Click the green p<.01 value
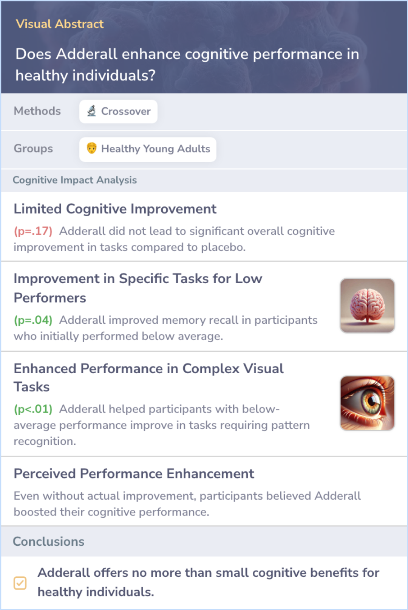The height and width of the screenshot is (610, 408). 33,409
